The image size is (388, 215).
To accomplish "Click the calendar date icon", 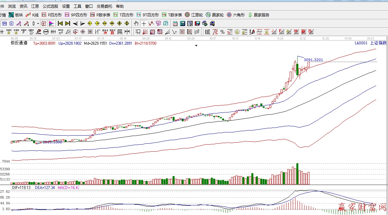I will [175, 23].
